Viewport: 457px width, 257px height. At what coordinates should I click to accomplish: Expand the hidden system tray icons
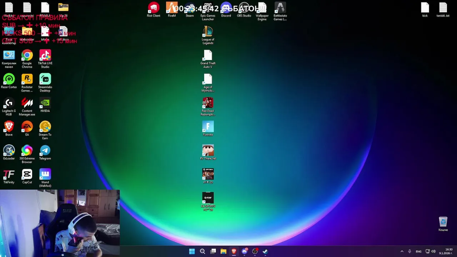pos(402,251)
